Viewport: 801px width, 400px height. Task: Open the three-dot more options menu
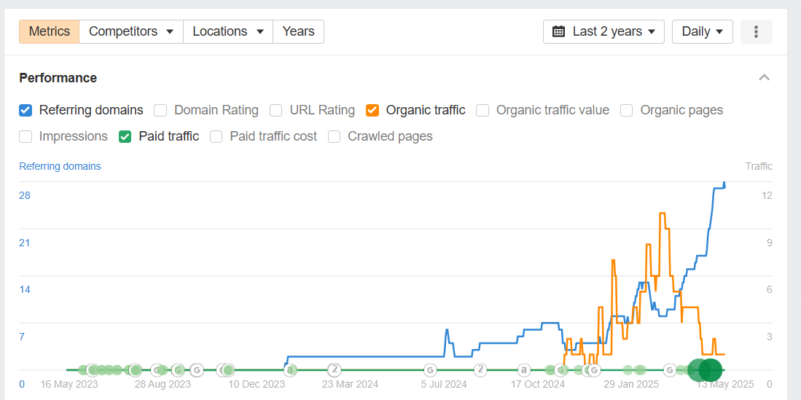756,31
